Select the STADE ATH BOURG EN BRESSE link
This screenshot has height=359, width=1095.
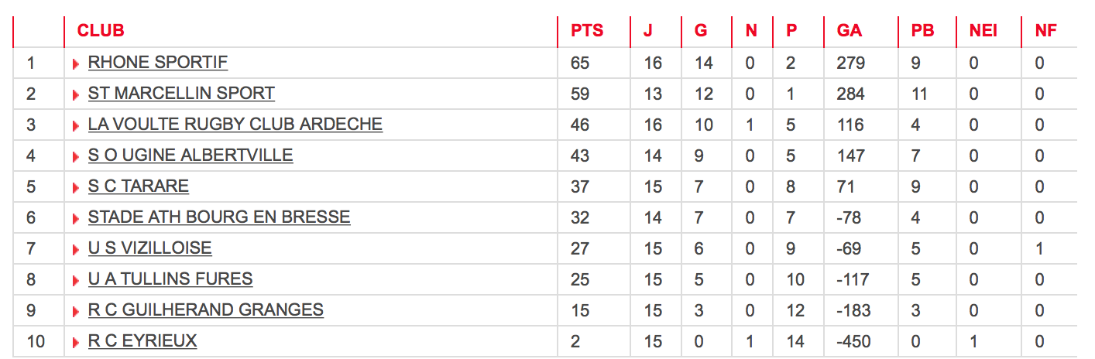click(x=219, y=217)
